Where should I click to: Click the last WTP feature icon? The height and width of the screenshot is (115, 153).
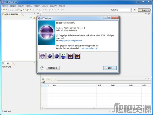(77, 56)
